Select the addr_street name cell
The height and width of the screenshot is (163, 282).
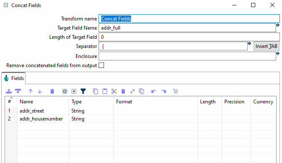(43, 111)
